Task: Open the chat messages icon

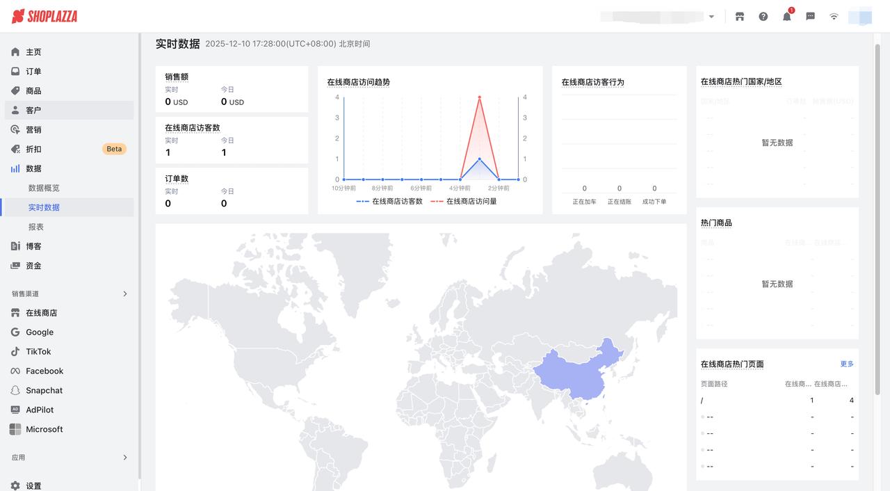Action: [810, 17]
